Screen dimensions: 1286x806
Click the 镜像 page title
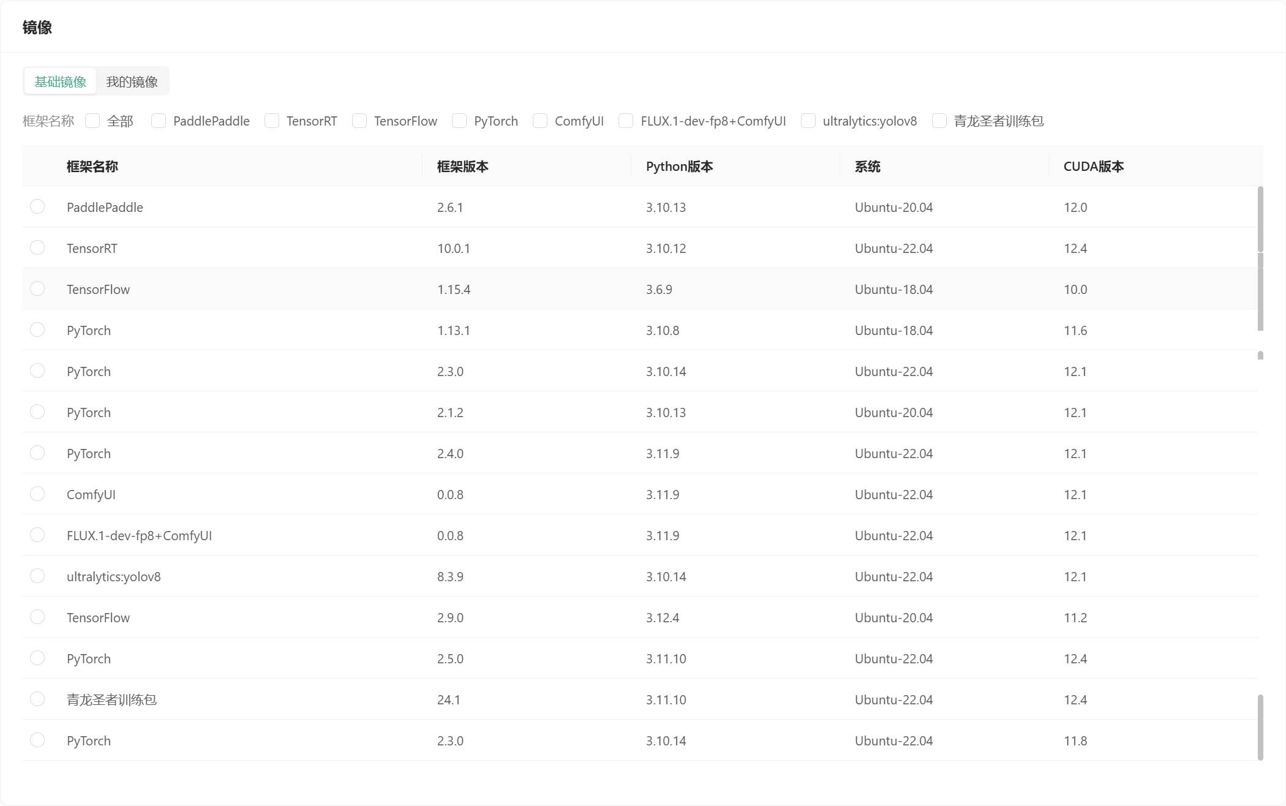pos(37,28)
